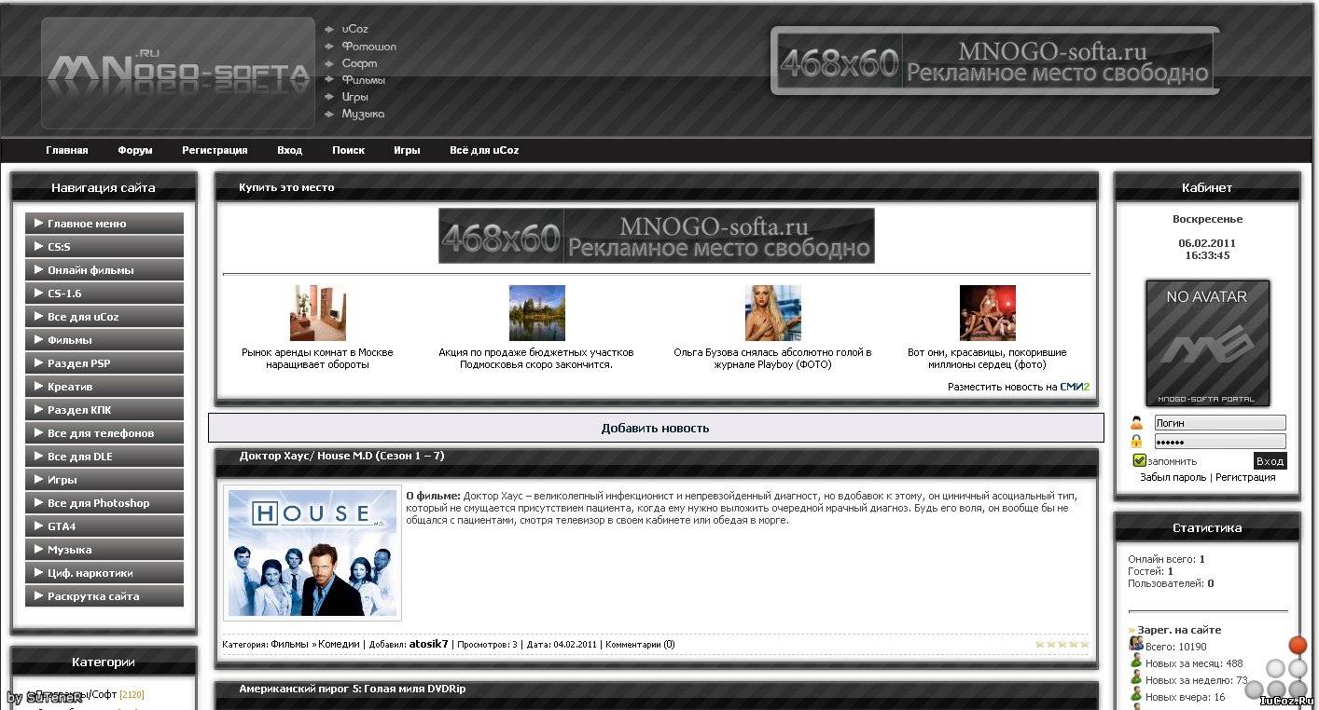This screenshot has height=710, width=1319.
Task: Open Раскрутка сайта navigation item
Action: click(x=104, y=596)
